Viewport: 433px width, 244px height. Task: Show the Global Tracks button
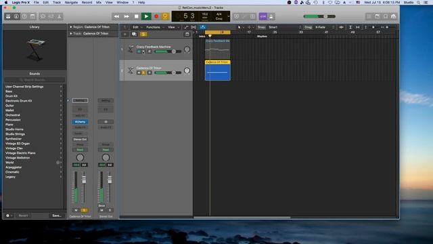coord(187,35)
